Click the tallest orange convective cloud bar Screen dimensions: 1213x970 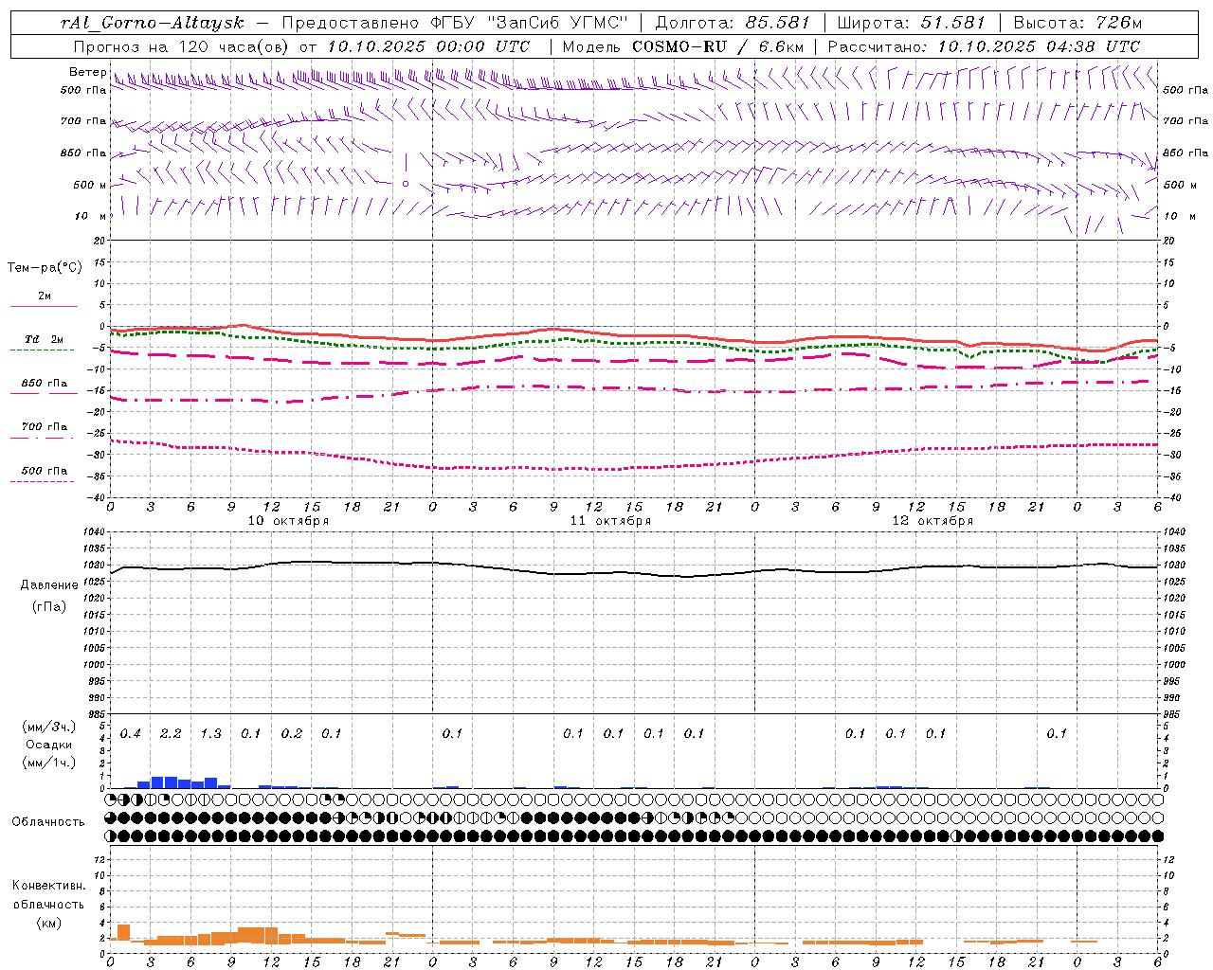123,932
